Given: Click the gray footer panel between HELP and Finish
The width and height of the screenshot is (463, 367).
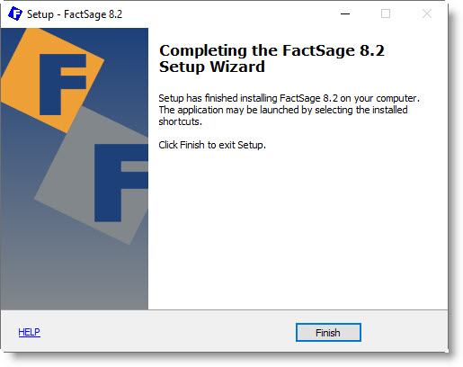Looking at the screenshot, I should 168,332.
